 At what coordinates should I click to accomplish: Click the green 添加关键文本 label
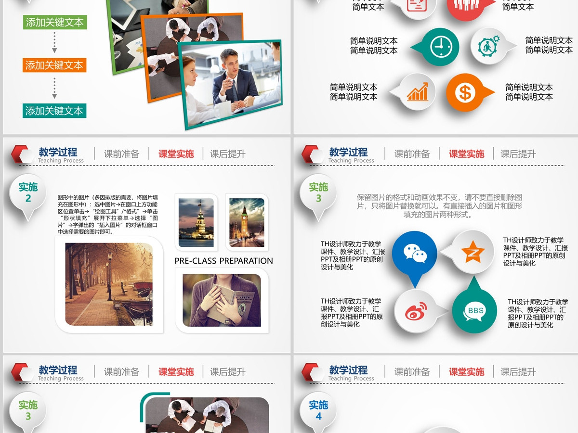point(55,22)
